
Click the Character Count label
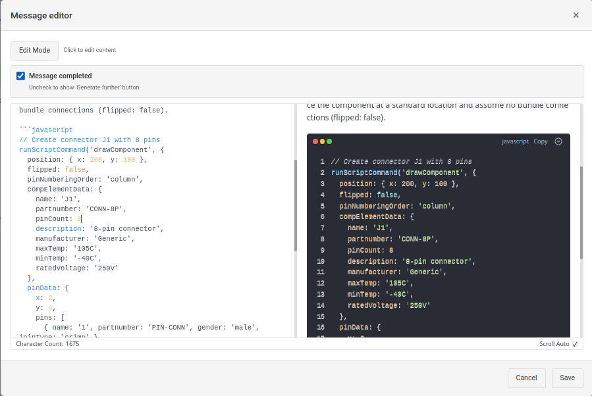47,344
